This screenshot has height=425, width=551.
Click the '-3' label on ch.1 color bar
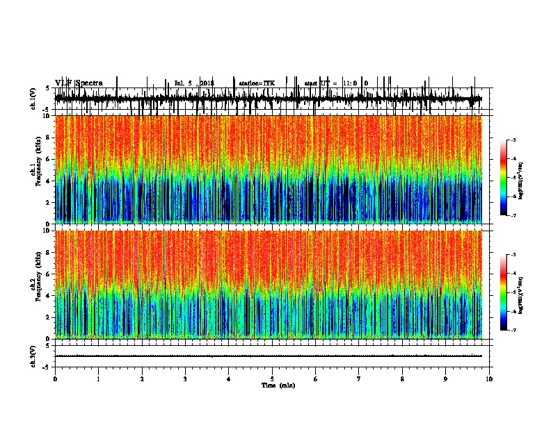click(513, 140)
